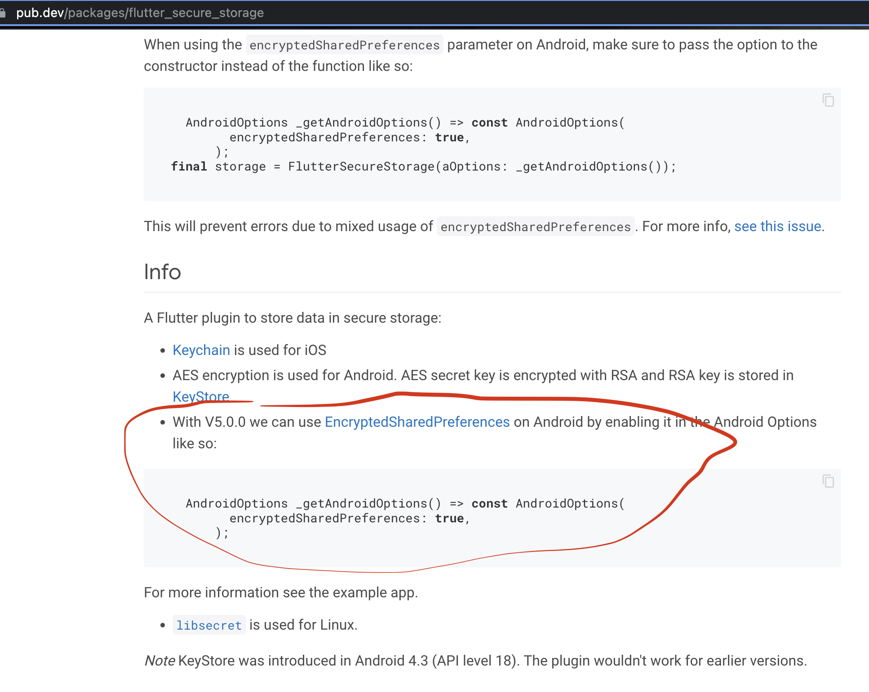
Task: Click the libsecret link
Action: point(209,625)
